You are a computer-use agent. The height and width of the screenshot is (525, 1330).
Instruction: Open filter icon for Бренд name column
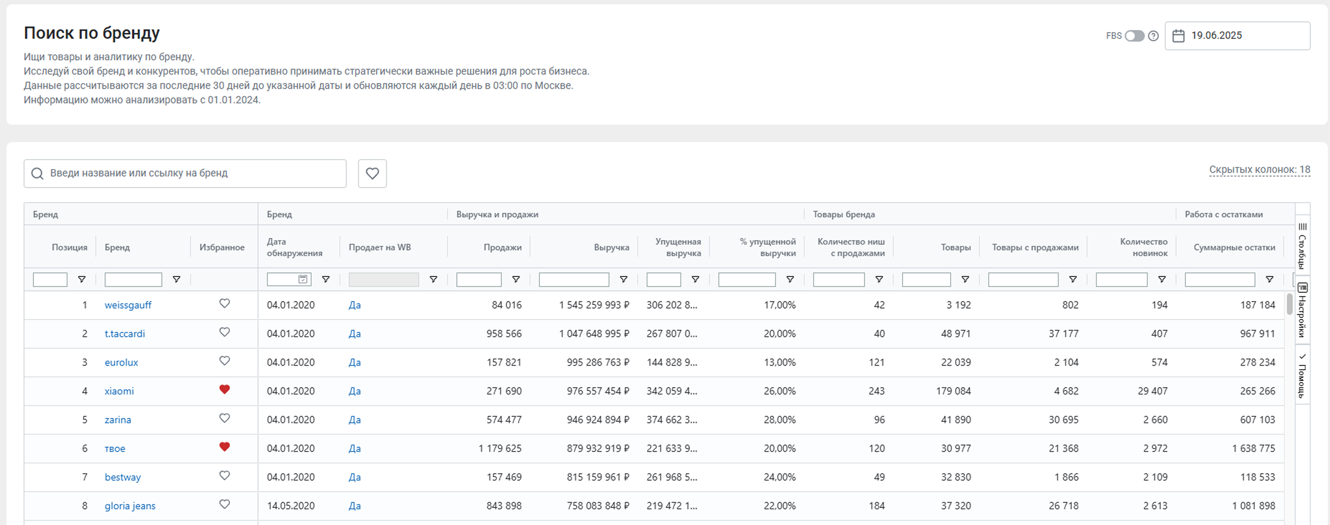coord(176,279)
